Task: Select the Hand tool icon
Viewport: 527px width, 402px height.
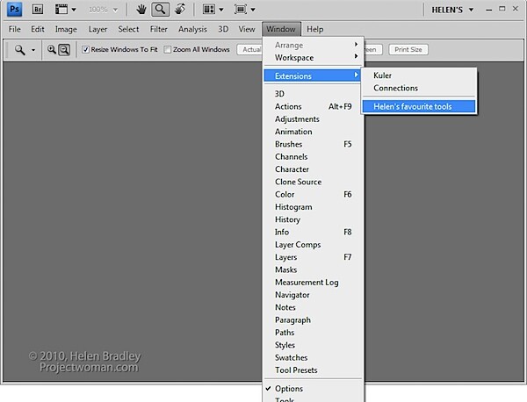Action: click(x=141, y=10)
